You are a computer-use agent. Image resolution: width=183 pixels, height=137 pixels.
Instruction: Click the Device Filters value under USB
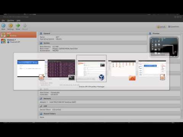click(x=57, y=110)
